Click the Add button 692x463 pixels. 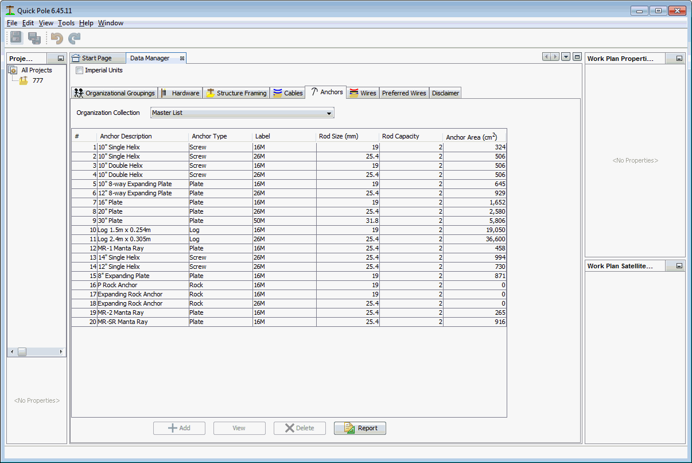179,428
